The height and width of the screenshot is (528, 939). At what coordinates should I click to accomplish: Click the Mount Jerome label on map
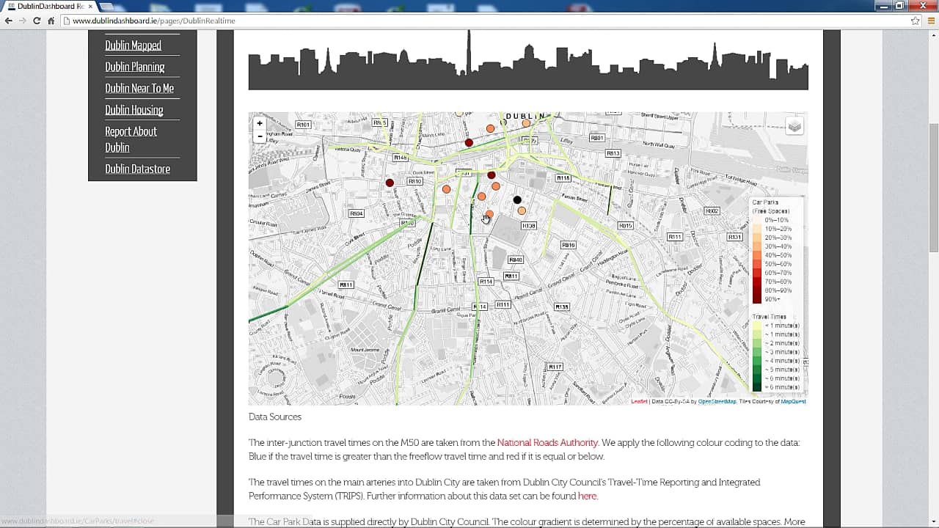365,350
